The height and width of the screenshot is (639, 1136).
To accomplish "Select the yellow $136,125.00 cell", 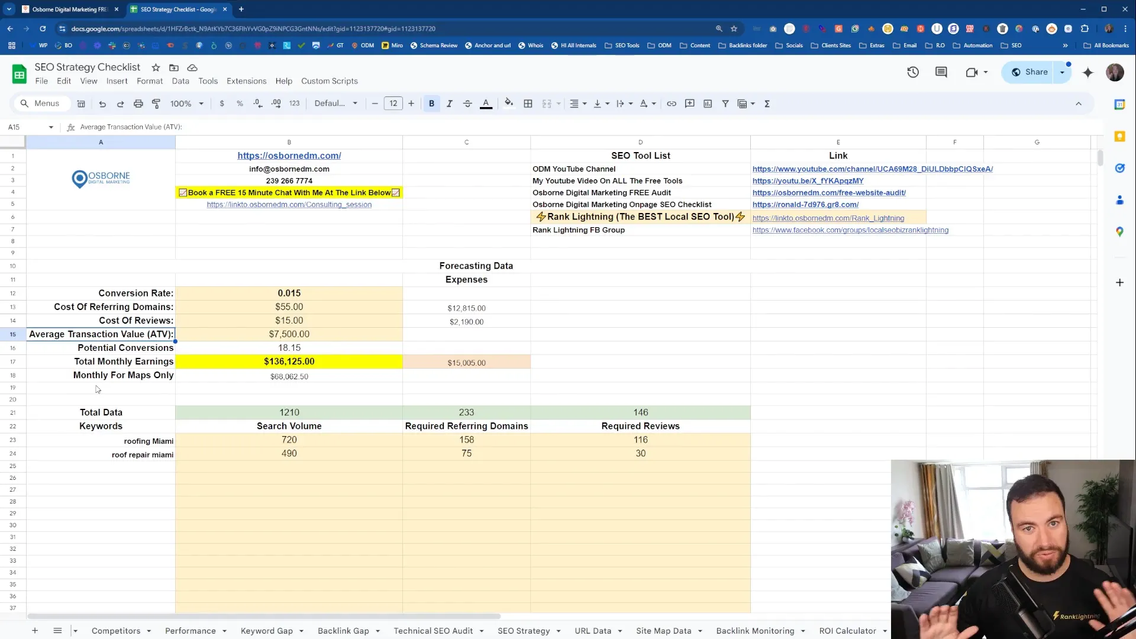I will pyautogui.click(x=289, y=362).
